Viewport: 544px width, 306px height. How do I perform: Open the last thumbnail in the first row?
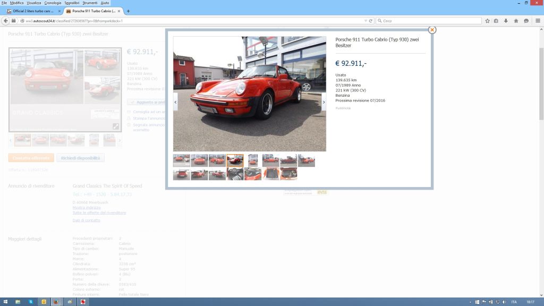tap(307, 160)
